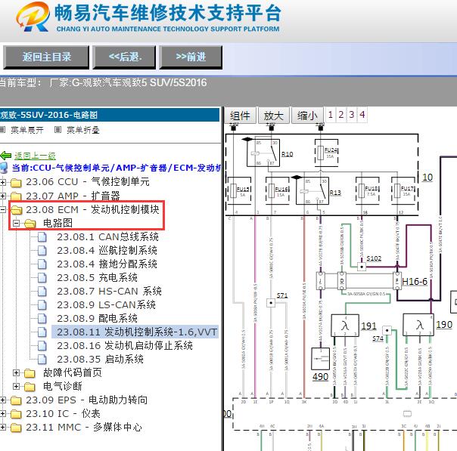
Task: Click oxygen sensor 191 symbol
Action: (x=345, y=326)
